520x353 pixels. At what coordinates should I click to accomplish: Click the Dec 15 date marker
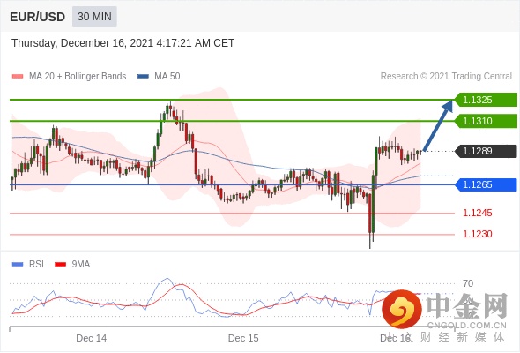[243, 338]
